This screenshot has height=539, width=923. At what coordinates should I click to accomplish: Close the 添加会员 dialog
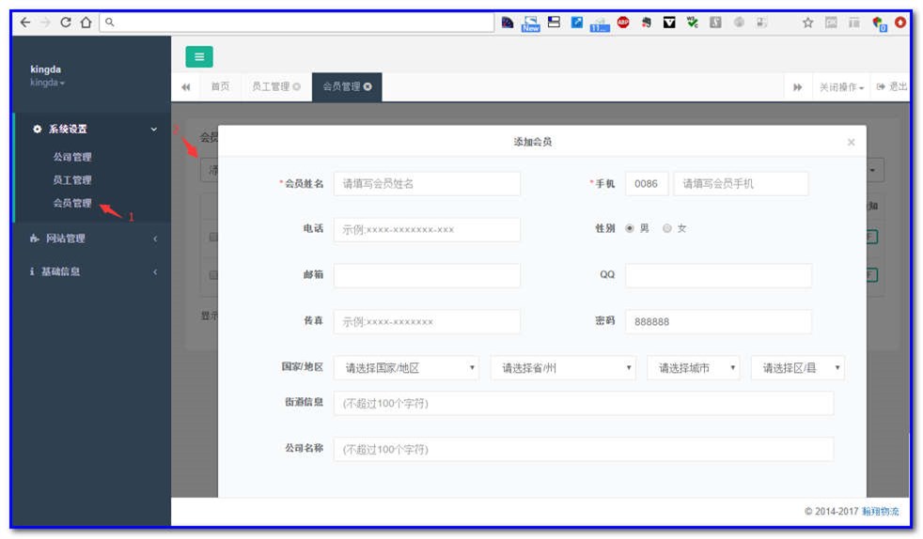coord(851,142)
